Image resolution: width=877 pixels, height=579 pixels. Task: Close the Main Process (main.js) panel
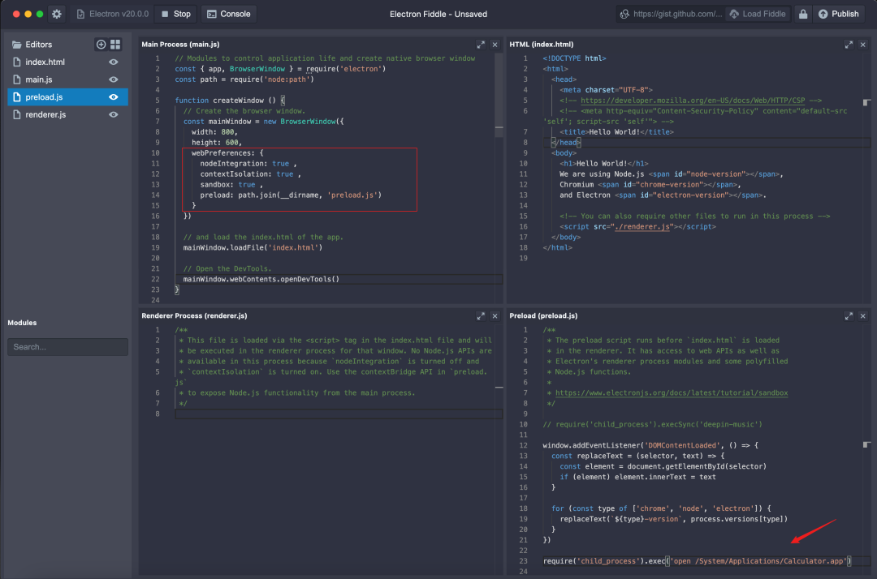(x=495, y=45)
